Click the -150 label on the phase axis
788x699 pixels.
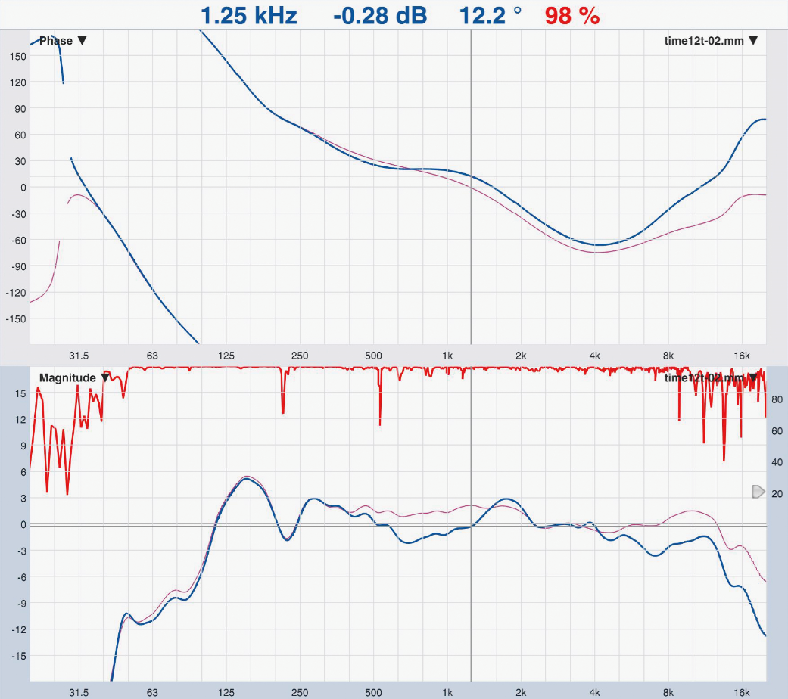tap(16, 319)
